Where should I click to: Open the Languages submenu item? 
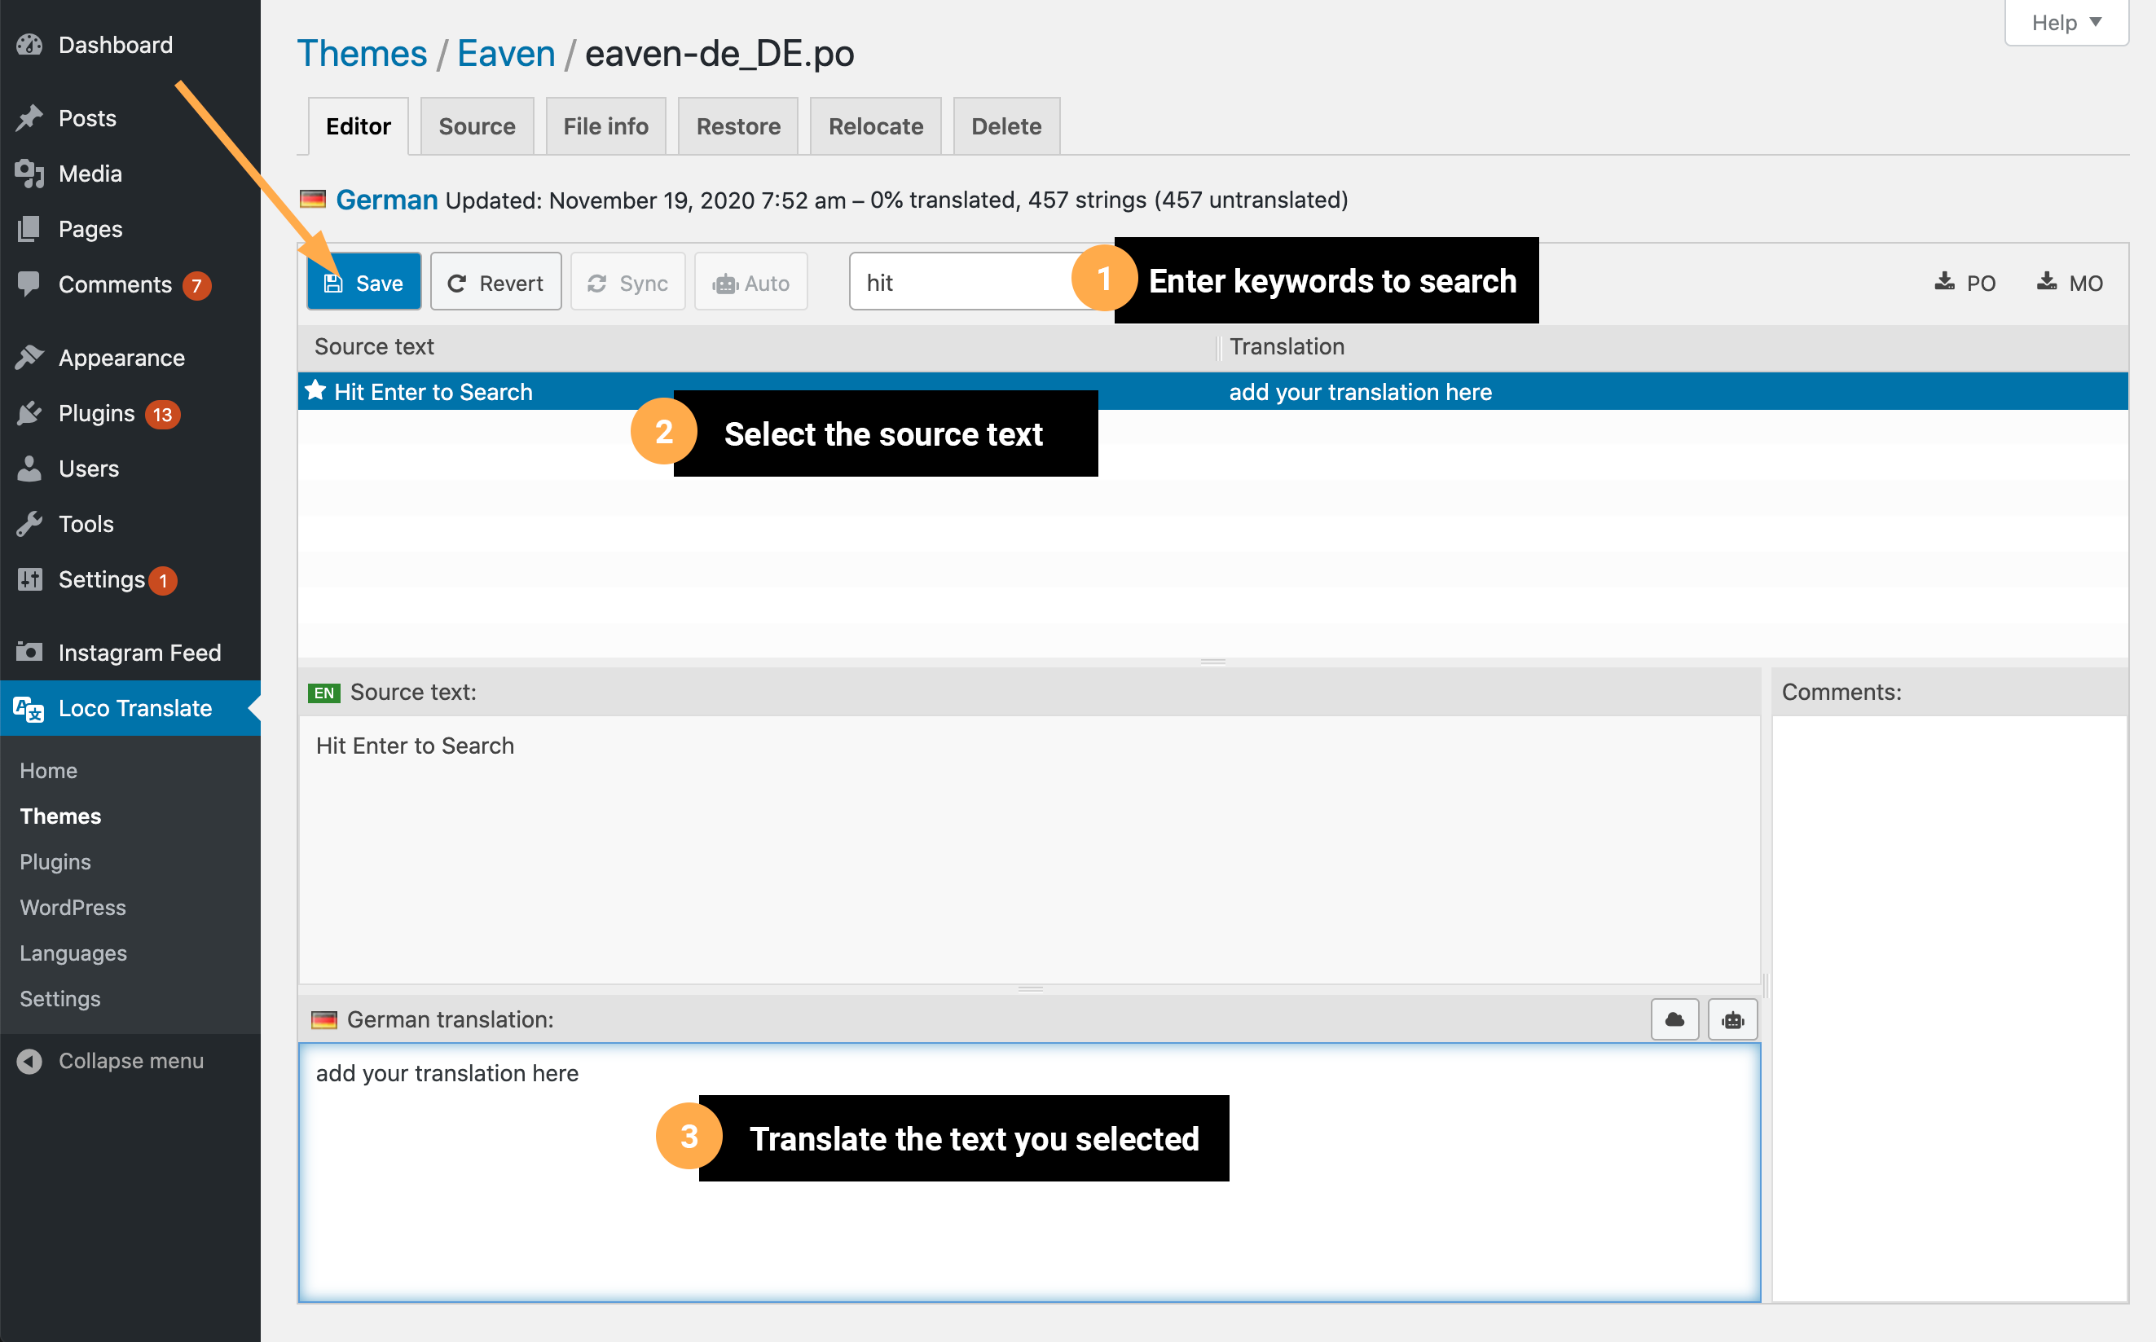73,953
